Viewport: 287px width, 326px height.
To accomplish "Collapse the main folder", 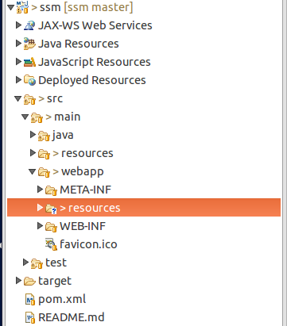I will [25, 117].
